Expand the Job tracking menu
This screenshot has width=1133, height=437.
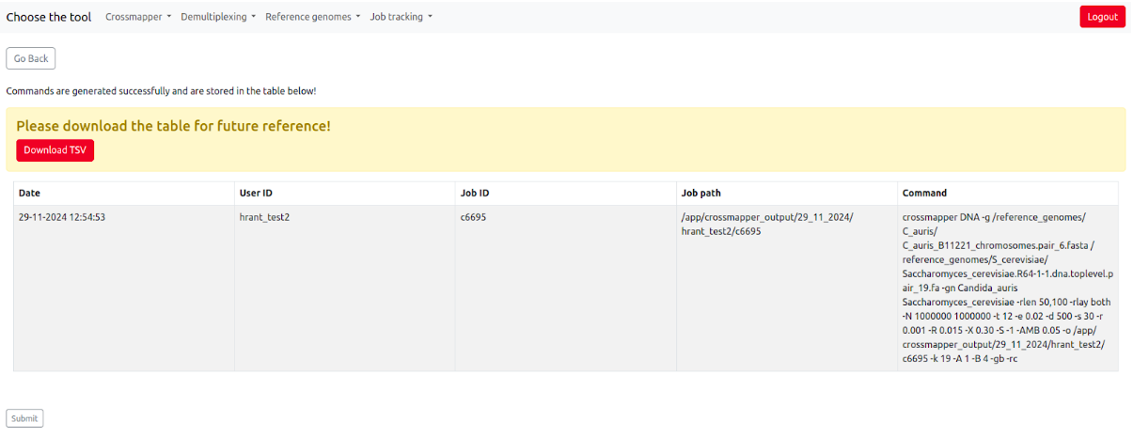pyautogui.click(x=401, y=17)
